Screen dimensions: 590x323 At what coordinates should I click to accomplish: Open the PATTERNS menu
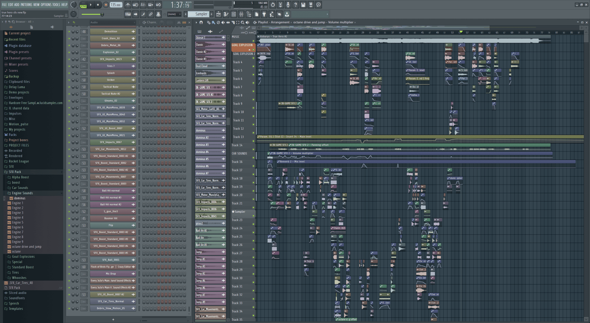point(26,5)
